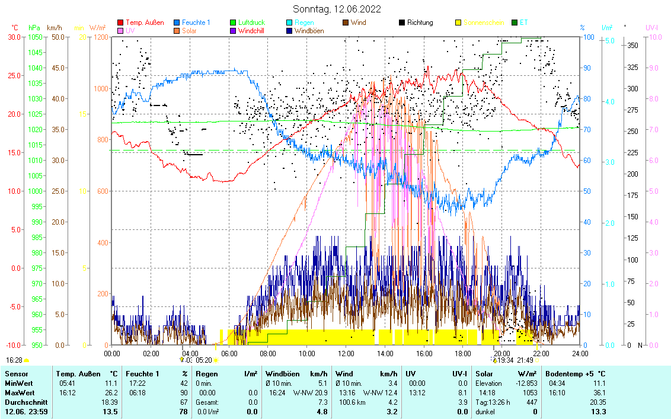This screenshot has width=671, height=419.
Task: Click the brown Wind legend swatch
Action: tap(346, 23)
